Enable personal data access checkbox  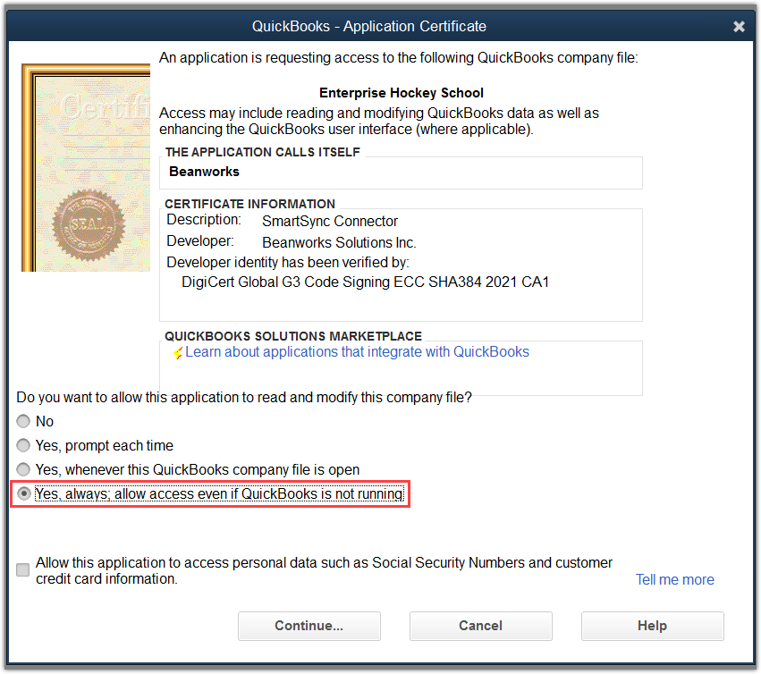23,569
